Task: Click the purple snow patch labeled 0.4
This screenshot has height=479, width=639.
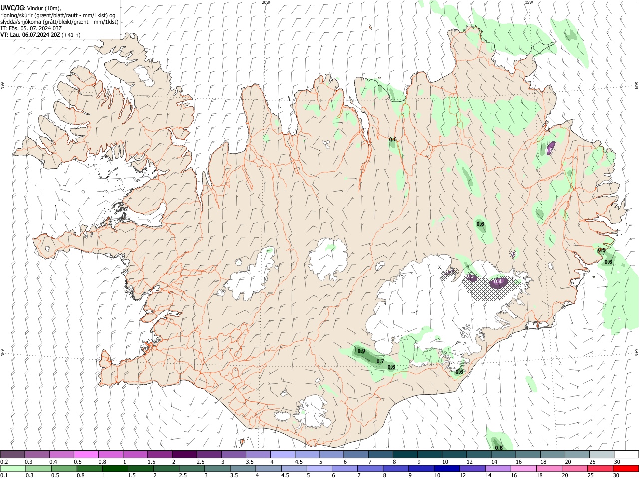Action: [498, 283]
